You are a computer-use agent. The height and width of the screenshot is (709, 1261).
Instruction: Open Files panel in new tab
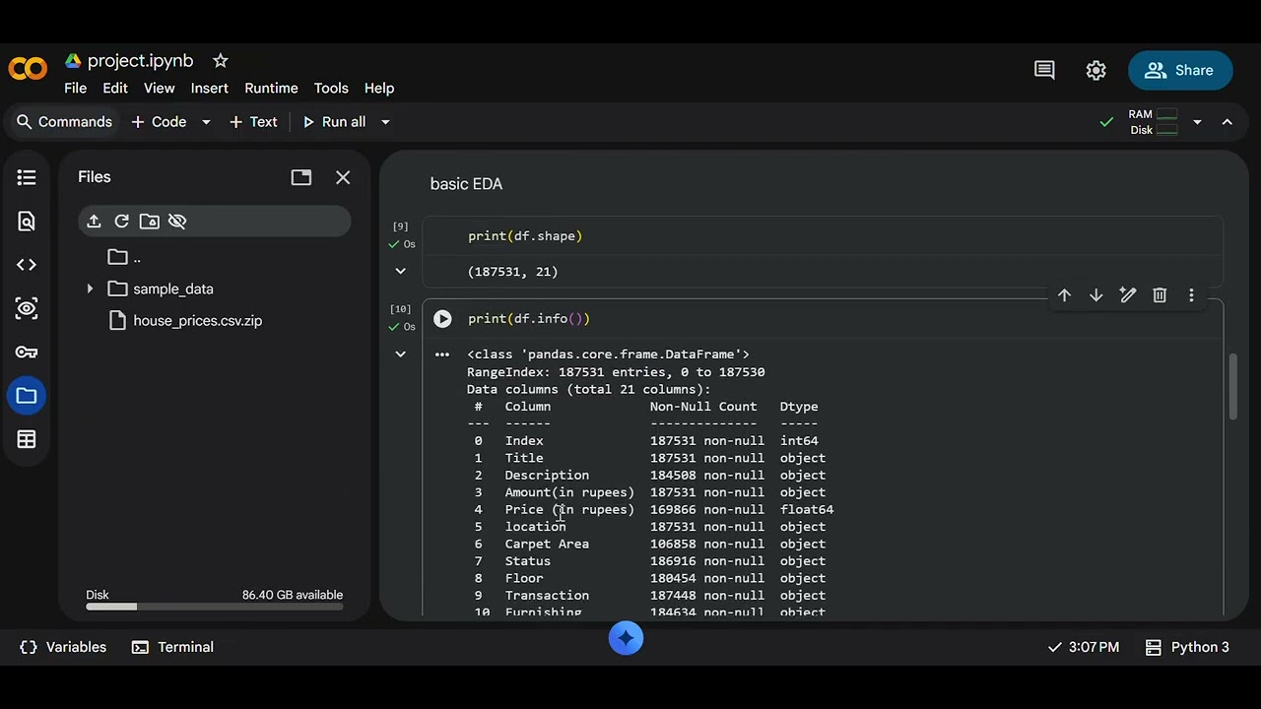(x=301, y=177)
